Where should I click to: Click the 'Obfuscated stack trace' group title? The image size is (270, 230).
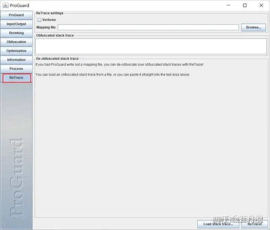[55, 36]
